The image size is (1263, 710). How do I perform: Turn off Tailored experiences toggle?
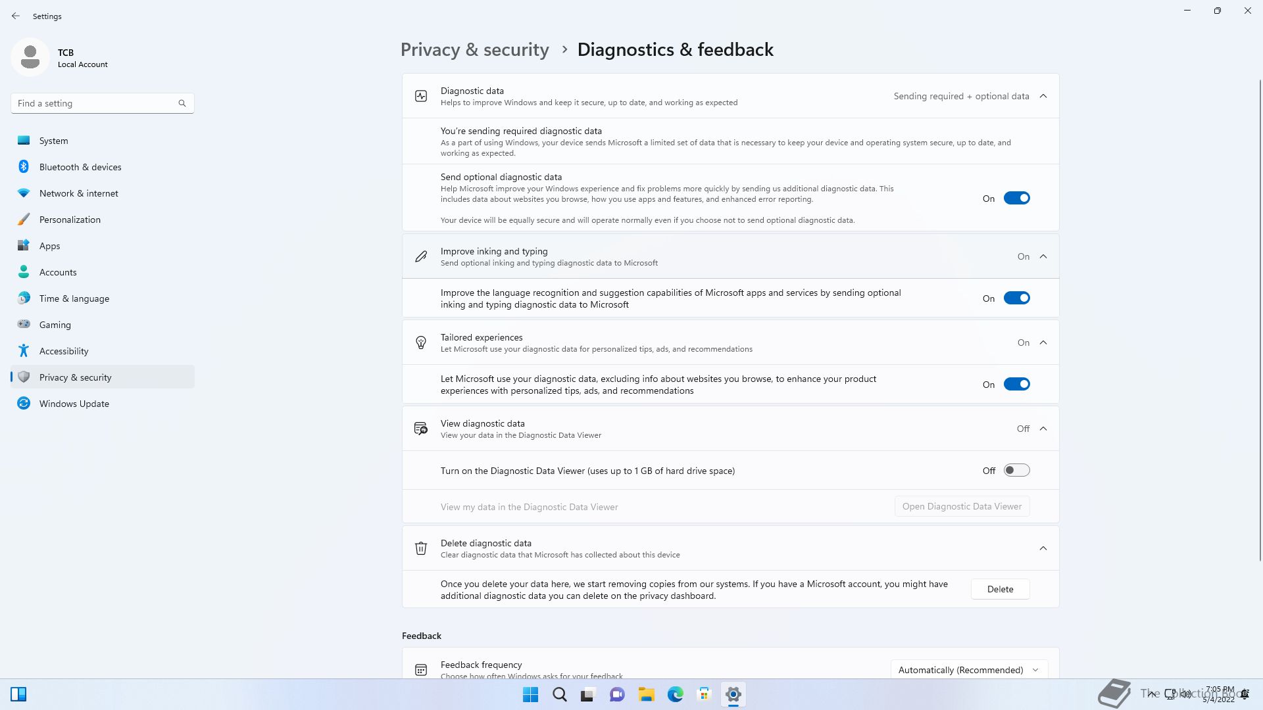(x=1016, y=384)
